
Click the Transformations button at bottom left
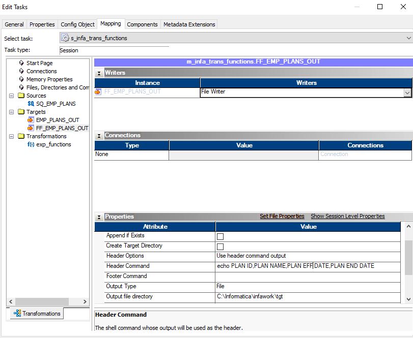click(37, 313)
